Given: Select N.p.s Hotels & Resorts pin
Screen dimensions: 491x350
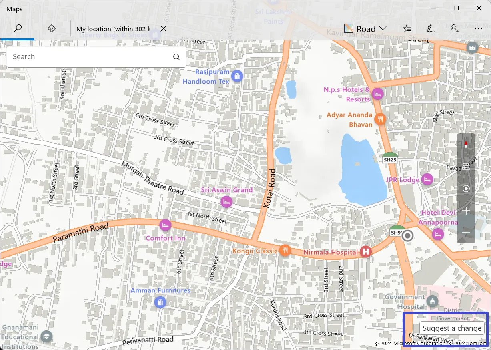Looking at the screenshot, I should (377, 94).
